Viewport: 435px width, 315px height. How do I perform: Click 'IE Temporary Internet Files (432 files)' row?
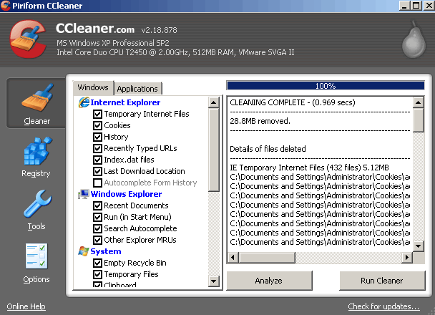pos(309,168)
